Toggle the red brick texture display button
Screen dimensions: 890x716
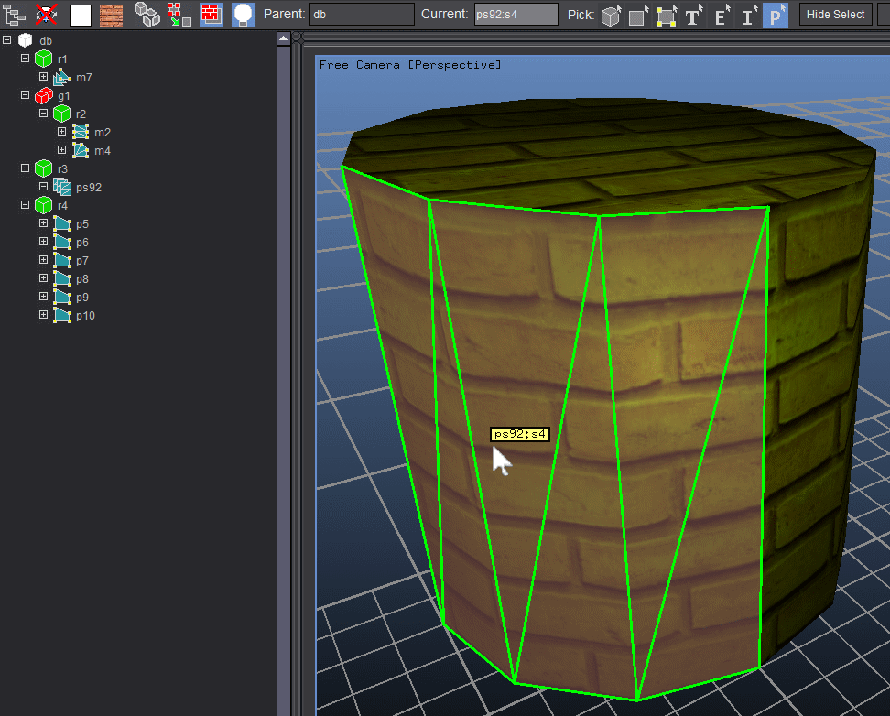[212, 15]
